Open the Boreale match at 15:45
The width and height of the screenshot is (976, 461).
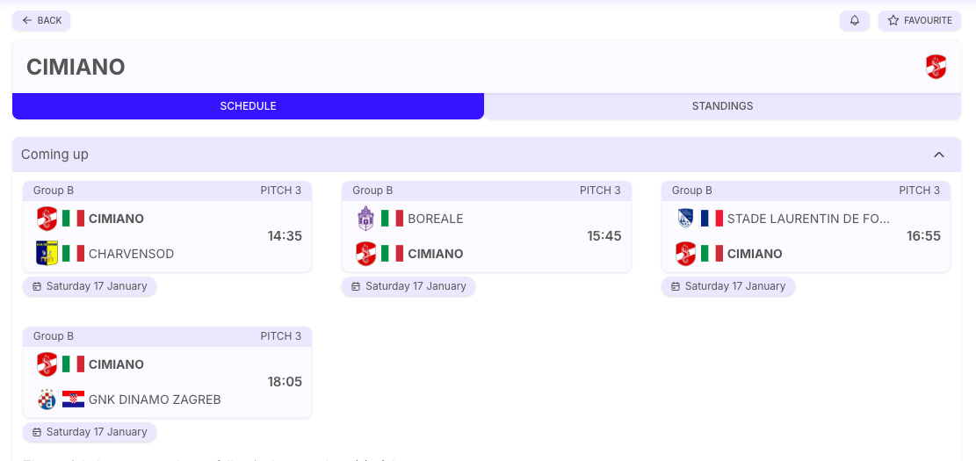[x=486, y=235]
